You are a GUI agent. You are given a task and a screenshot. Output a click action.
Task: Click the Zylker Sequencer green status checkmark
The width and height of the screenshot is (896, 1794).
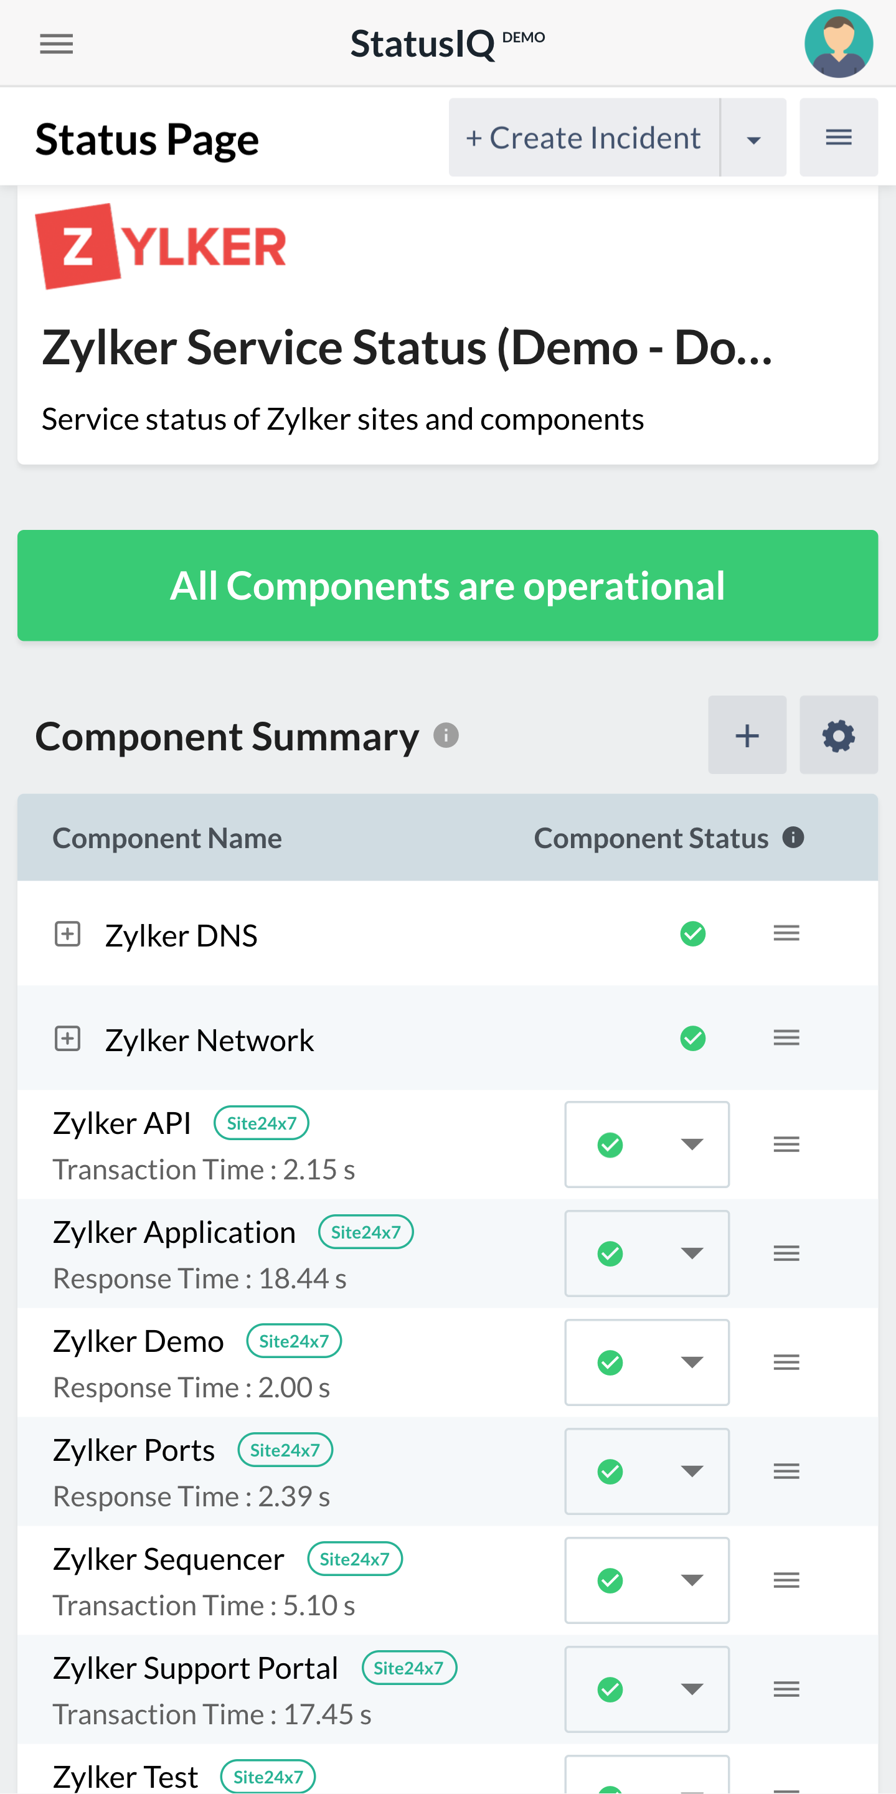pyautogui.click(x=610, y=1581)
